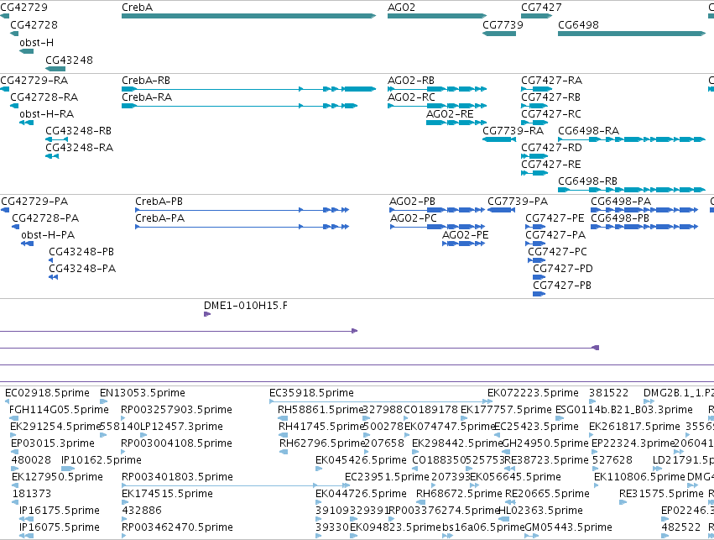Viewport: 714px width, 540px height.
Task: Select the EC02918.5prime EST label
Action: click(x=47, y=393)
